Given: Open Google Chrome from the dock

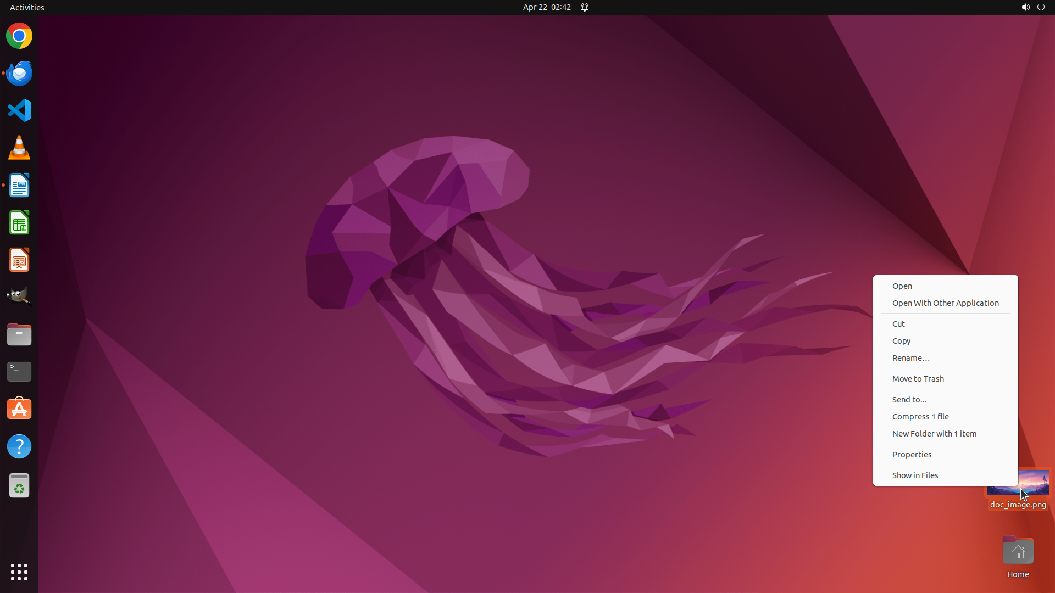Looking at the screenshot, I should 19,36.
